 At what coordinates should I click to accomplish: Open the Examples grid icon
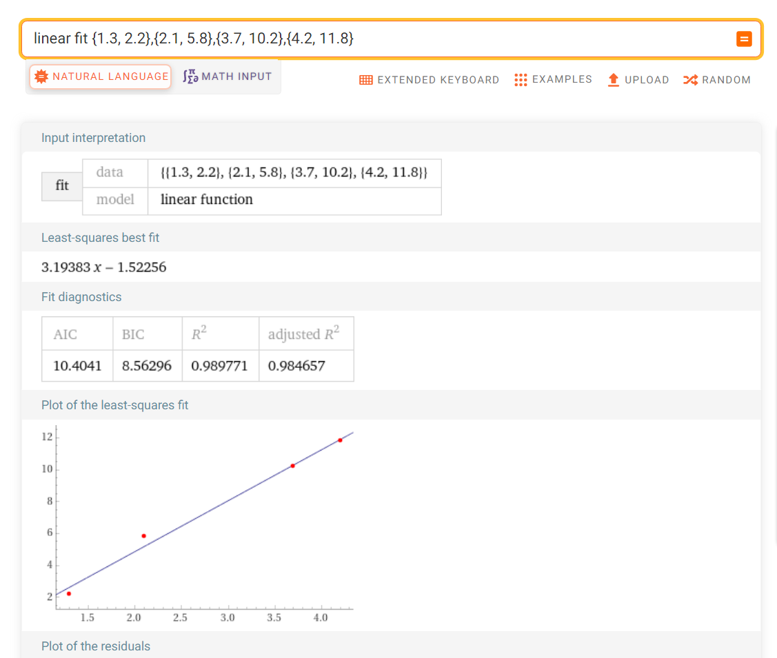pos(521,80)
